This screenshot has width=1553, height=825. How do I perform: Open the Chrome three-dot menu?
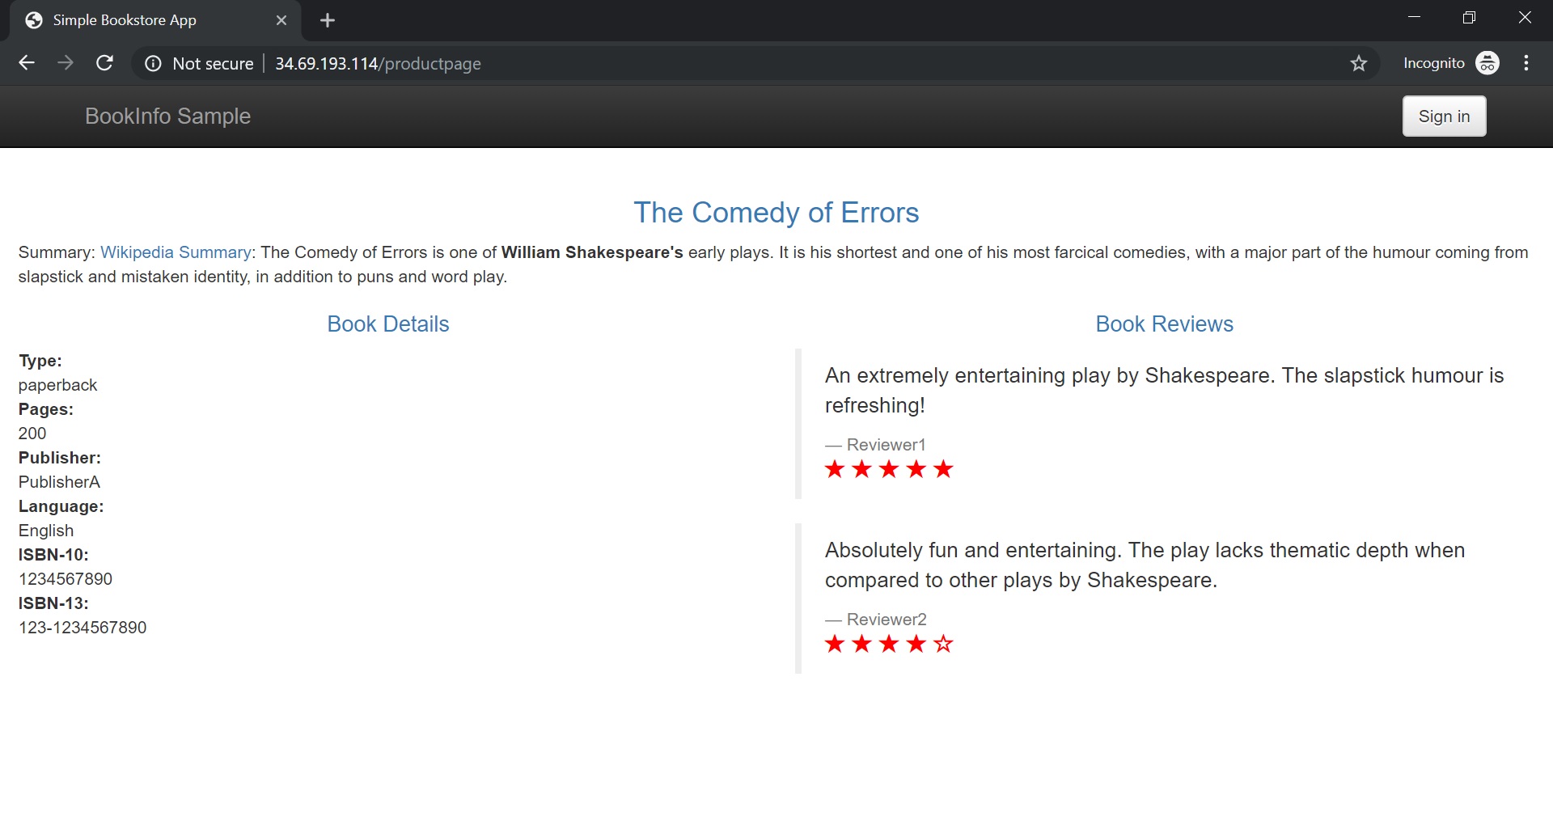click(x=1526, y=63)
